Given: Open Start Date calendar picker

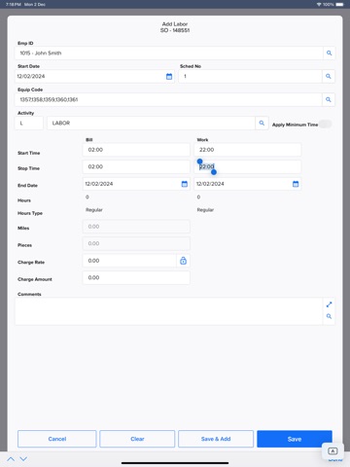Looking at the screenshot, I should [169, 77].
